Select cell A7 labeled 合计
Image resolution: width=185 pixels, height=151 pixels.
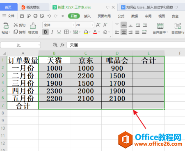click(23, 105)
